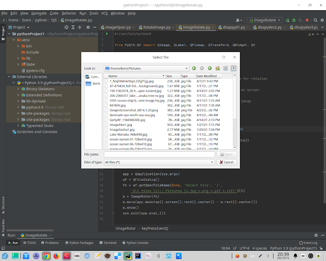Collapse the venv folder in project tree
The height and width of the screenshot is (261, 326).
pos(14,40)
